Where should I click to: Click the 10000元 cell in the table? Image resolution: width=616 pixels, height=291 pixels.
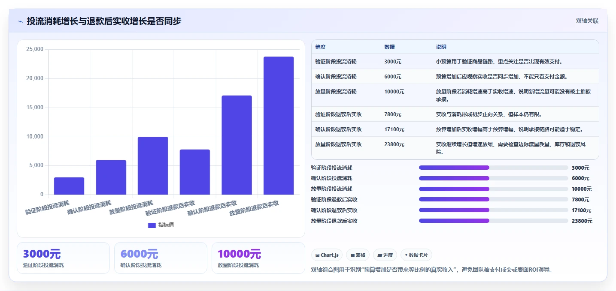[x=394, y=92]
